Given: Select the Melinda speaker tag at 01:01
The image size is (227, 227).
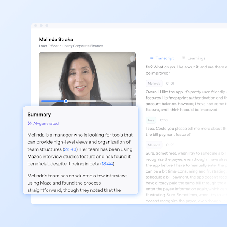Looking at the screenshot, I should tap(154, 84).
